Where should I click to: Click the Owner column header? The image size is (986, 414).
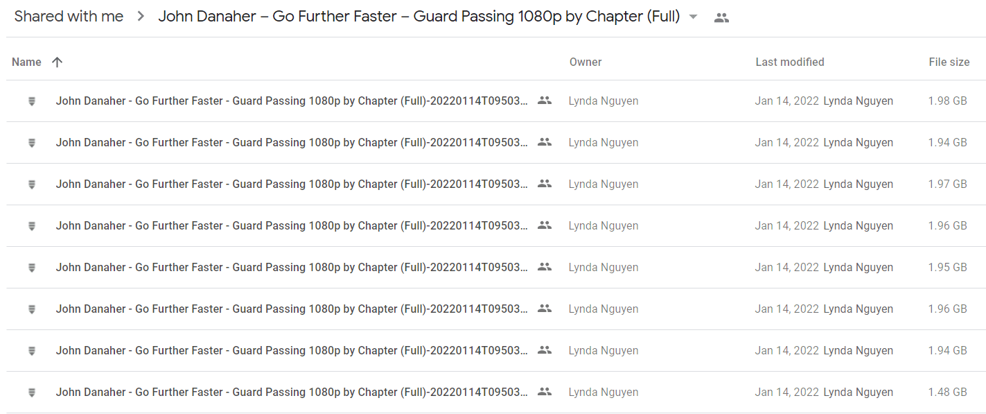586,62
